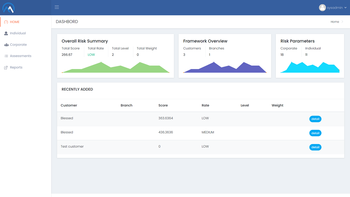Click the Corporate label in Risk Parameters

pos(289,48)
